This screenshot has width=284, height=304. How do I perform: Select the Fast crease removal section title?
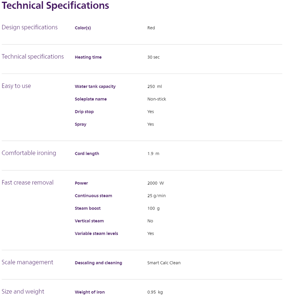tap(28, 183)
